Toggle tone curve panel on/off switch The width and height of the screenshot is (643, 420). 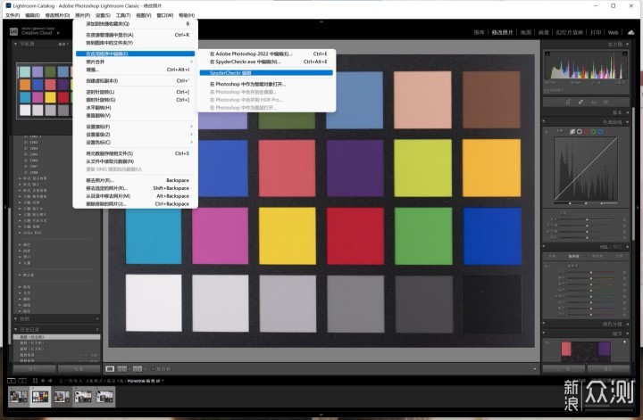coord(544,121)
